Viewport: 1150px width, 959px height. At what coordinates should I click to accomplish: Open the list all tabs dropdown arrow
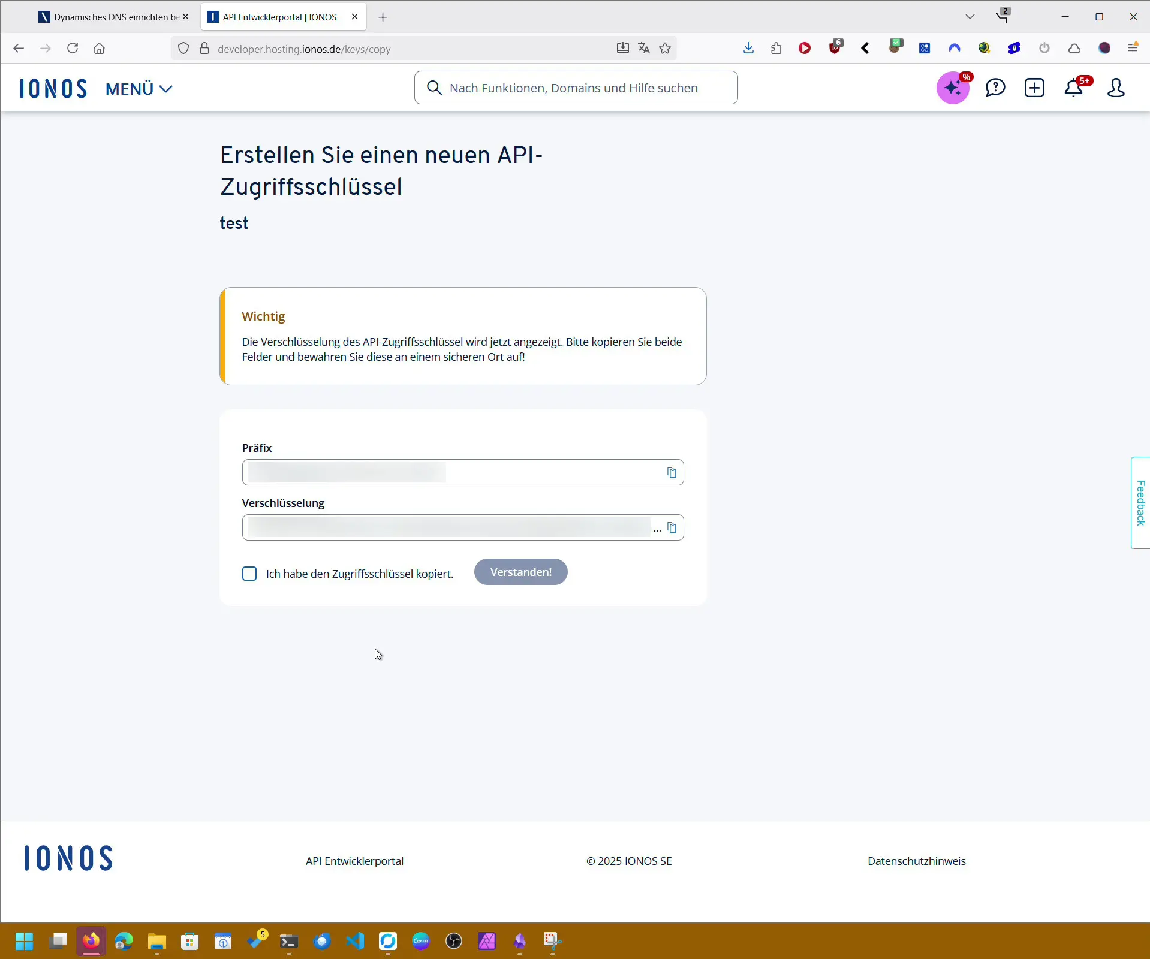tap(970, 17)
